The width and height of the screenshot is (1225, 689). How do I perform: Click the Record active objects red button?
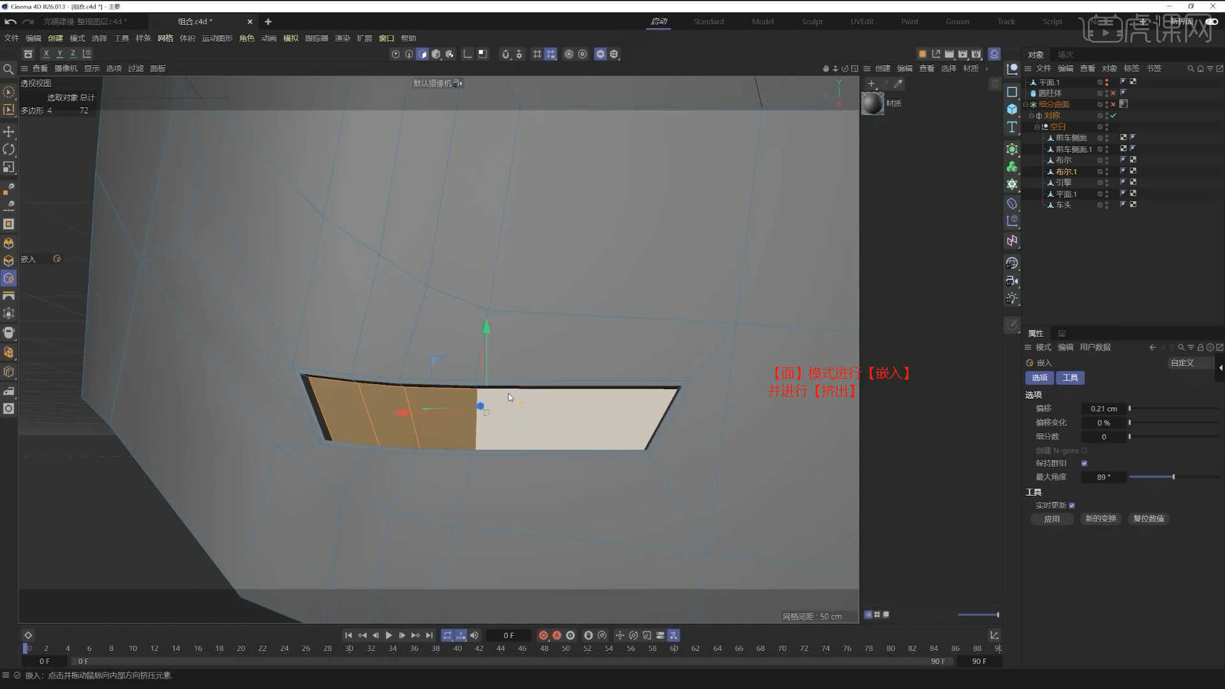pos(543,635)
